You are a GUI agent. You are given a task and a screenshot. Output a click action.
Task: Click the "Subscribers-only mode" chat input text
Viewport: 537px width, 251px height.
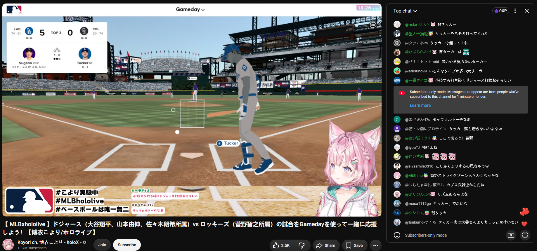[x=426, y=235]
